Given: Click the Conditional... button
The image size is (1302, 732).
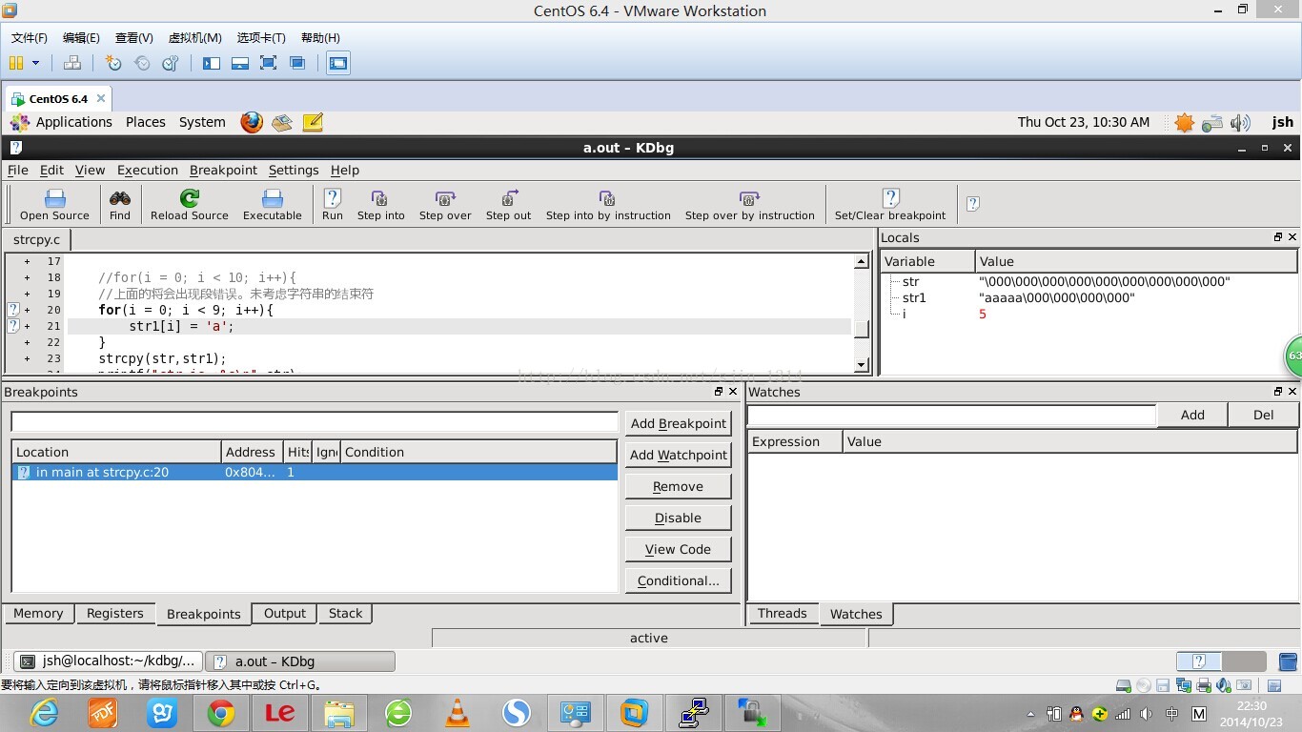Looking at the screenshot, I should [679, 580].
